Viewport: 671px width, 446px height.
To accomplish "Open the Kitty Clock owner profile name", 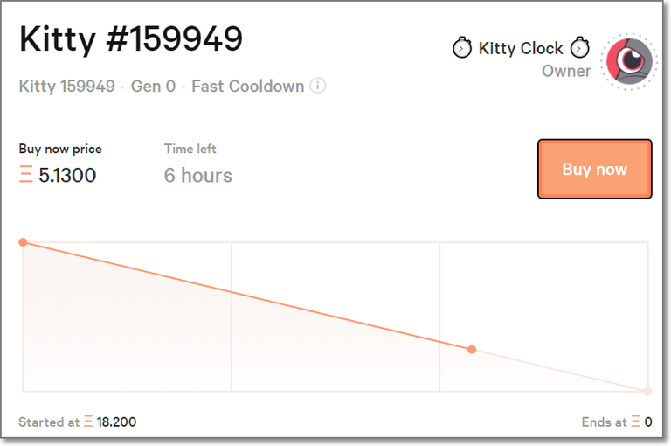I will [x=521, y=48].
